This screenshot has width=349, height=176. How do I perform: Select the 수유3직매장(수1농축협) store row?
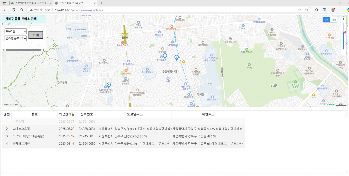124,136
